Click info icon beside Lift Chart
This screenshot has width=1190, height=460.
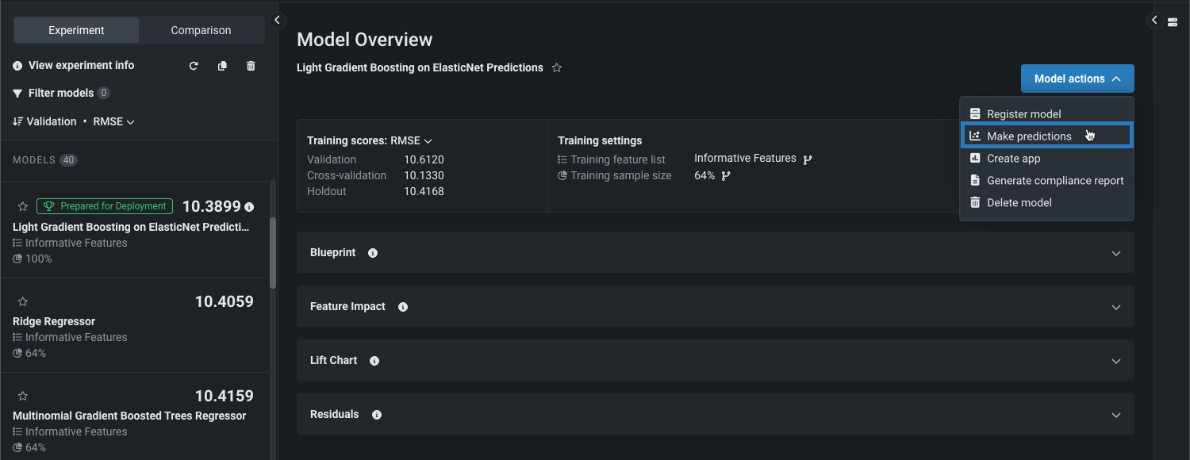tap(374, 361)
